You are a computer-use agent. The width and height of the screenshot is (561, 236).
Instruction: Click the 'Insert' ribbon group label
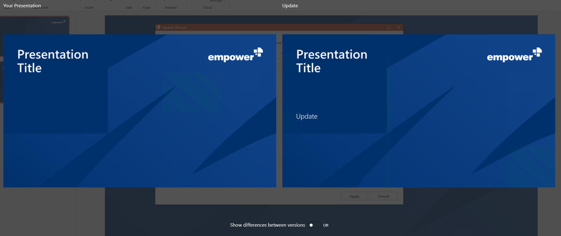click(89, 8)
